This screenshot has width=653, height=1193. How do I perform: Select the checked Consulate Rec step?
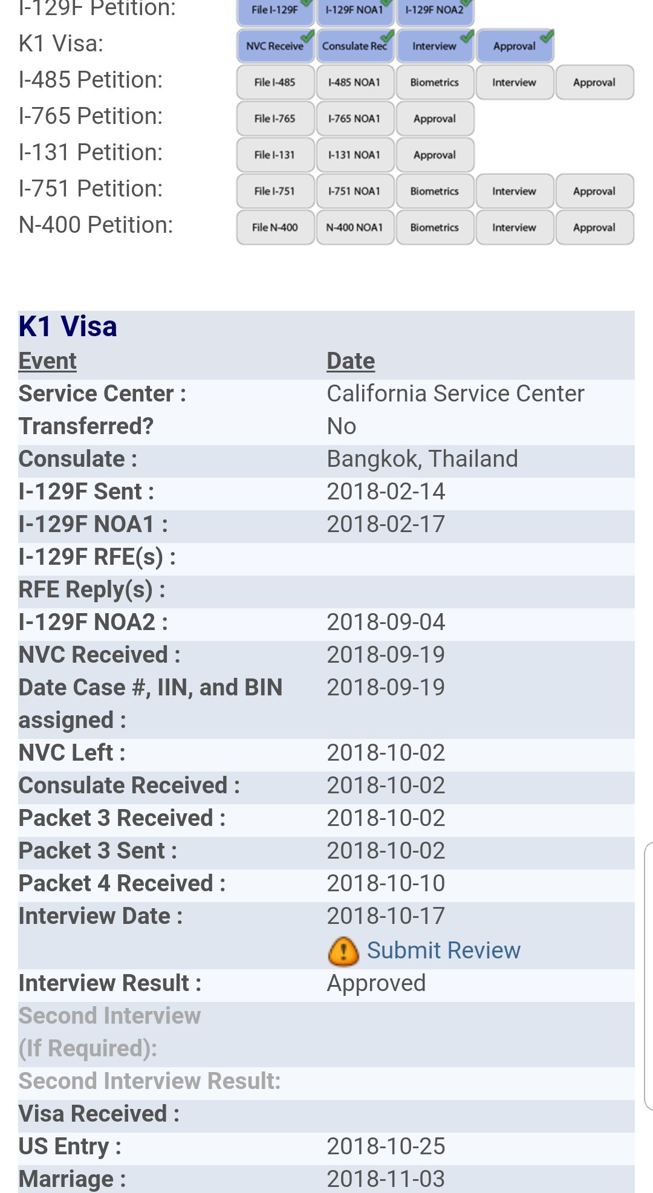click(355, 46)
